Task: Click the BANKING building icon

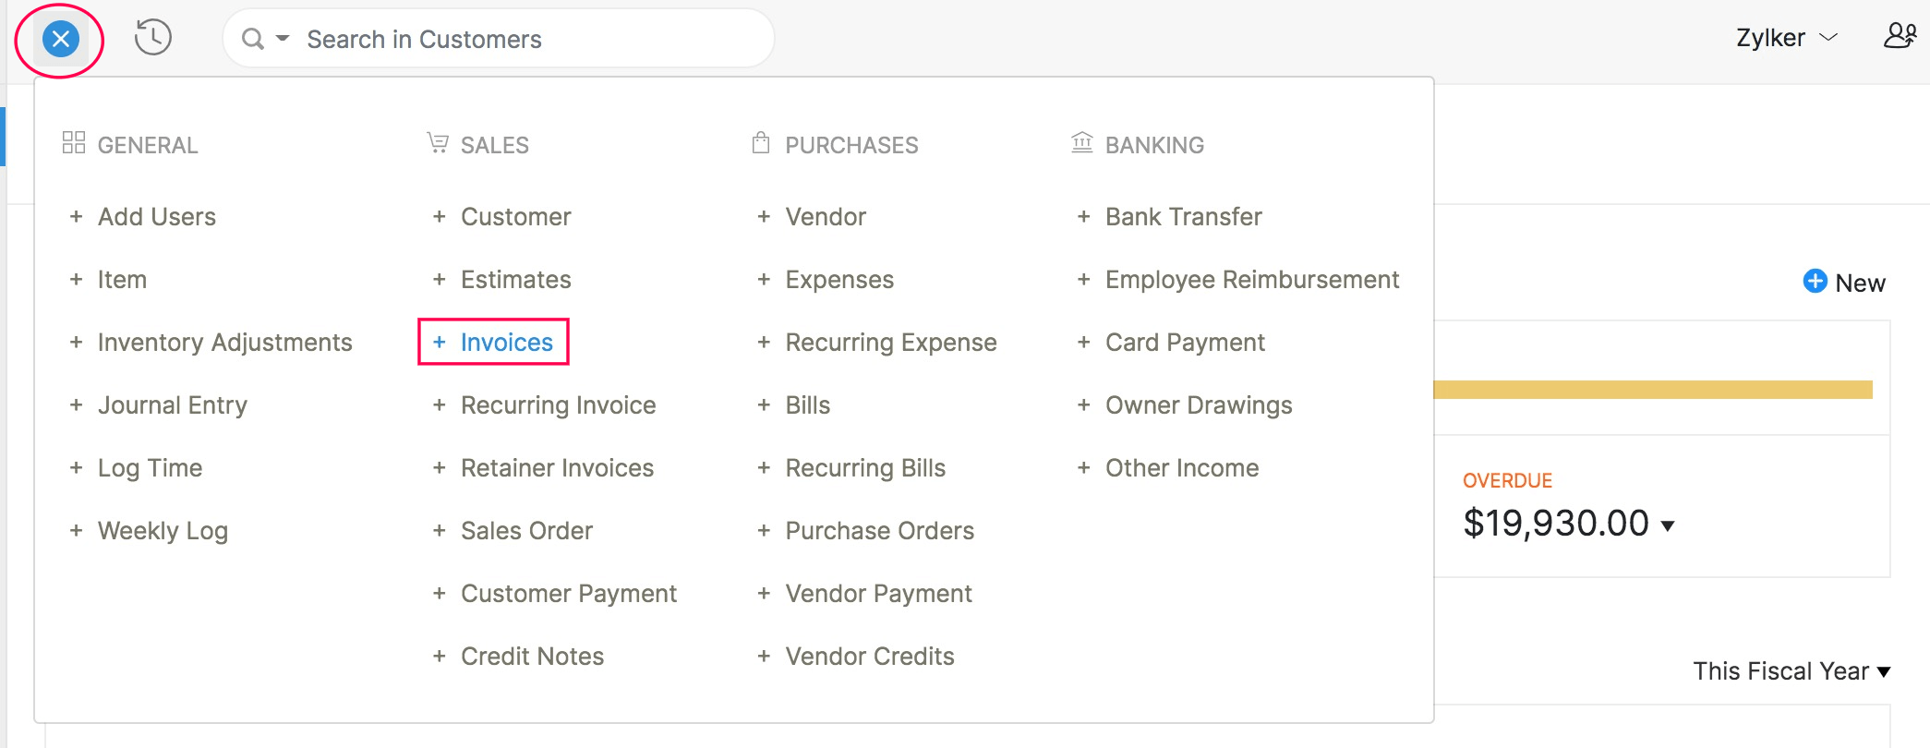Action: [x=1081, y=142]
